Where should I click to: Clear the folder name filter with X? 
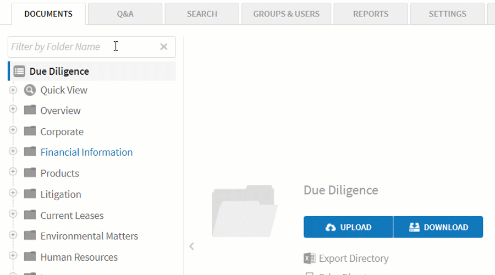(x=163, y=47)
